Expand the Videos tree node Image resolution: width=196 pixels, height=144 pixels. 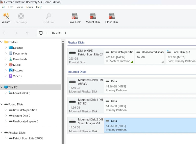[x=6, y=76]
